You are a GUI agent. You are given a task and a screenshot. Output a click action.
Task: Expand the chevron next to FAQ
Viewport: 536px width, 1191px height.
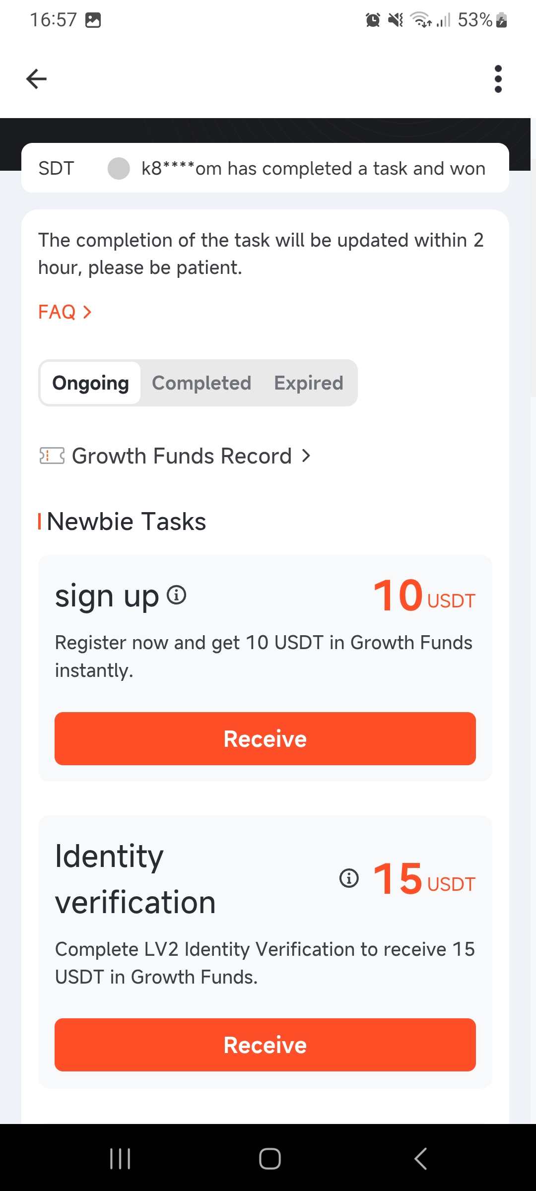(87, 312)
